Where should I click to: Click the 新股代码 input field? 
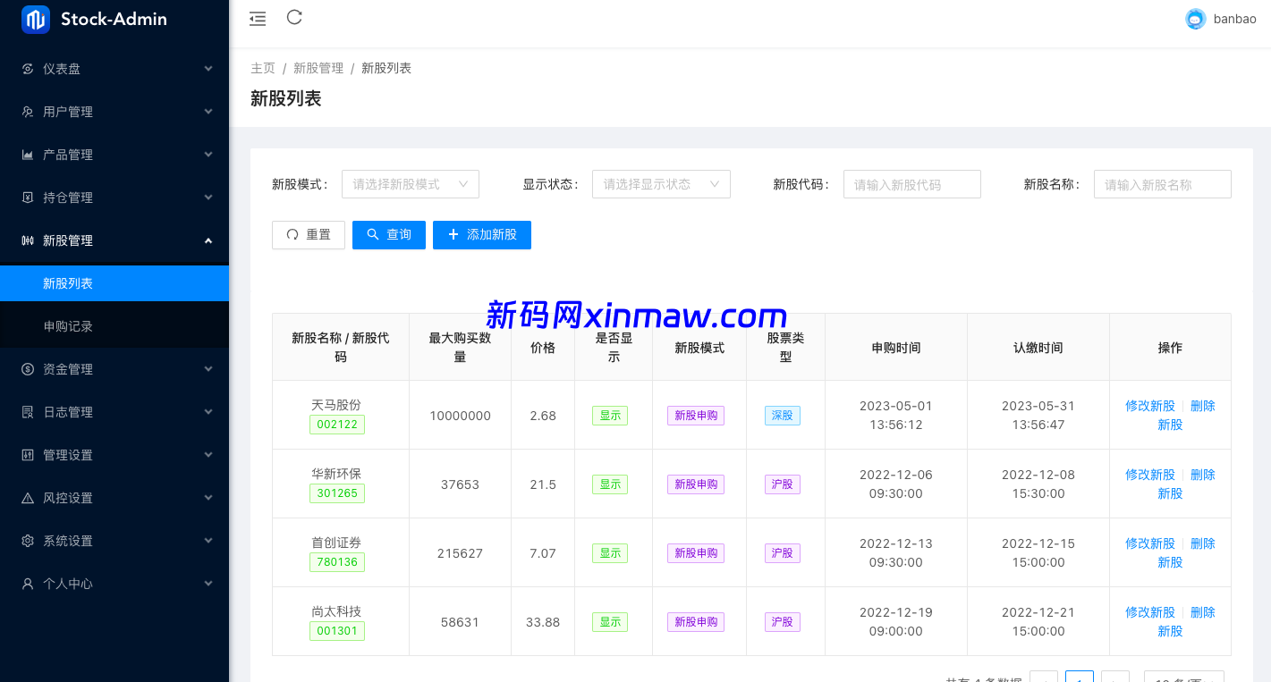click(911, 184)
